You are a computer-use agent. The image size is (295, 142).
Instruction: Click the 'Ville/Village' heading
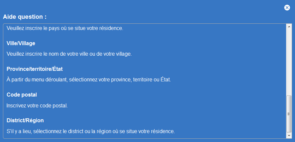click(x=21, y=43)
